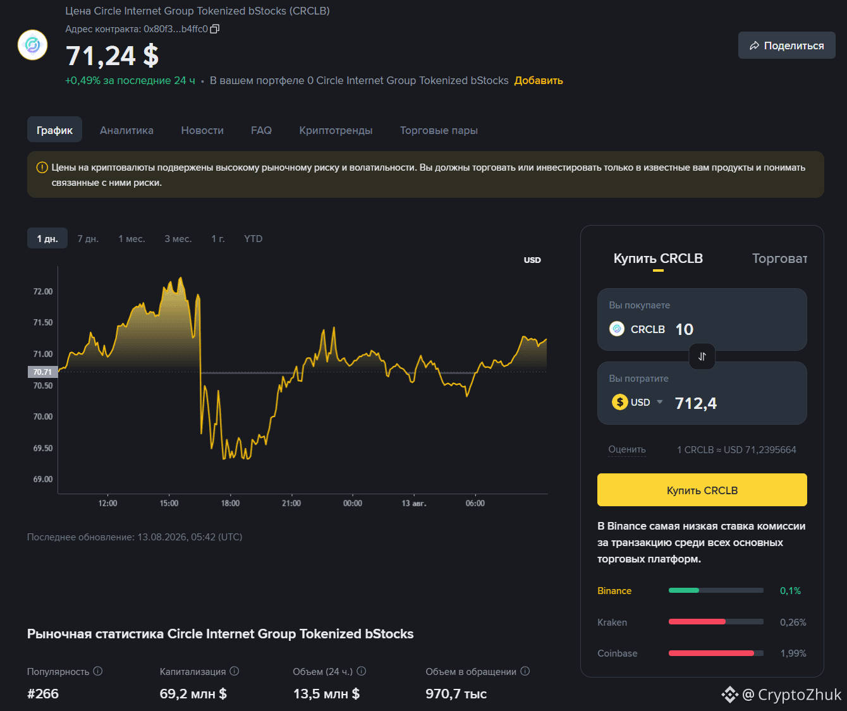
Task: Open the Торговые пары tab
Action: coord(439,130)
